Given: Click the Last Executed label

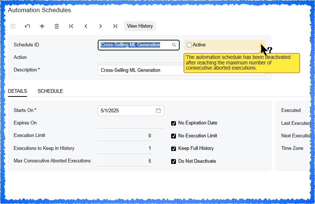Looking at the screenshot, I should click(296, 123).
